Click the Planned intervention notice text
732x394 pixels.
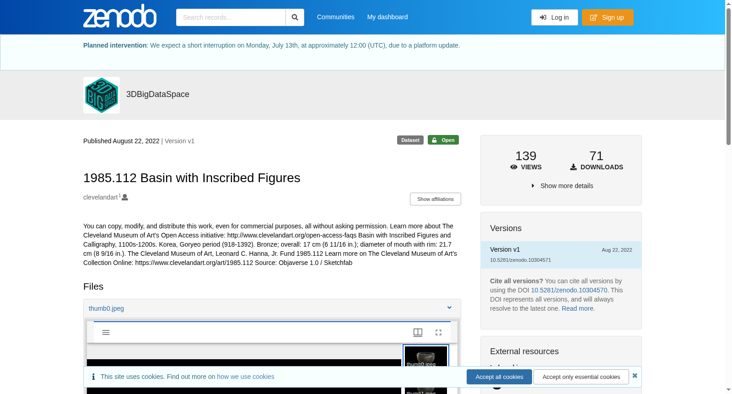tap(271, 45)
